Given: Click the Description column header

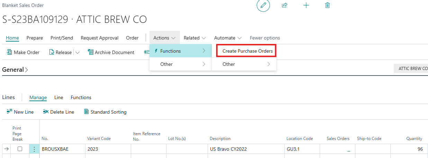Looking at the screenshot, I should point(220,139).
